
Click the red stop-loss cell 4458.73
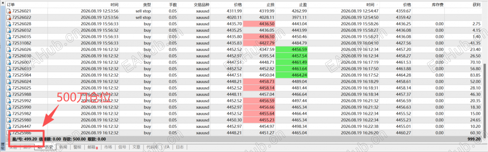[x=259, y=82]
